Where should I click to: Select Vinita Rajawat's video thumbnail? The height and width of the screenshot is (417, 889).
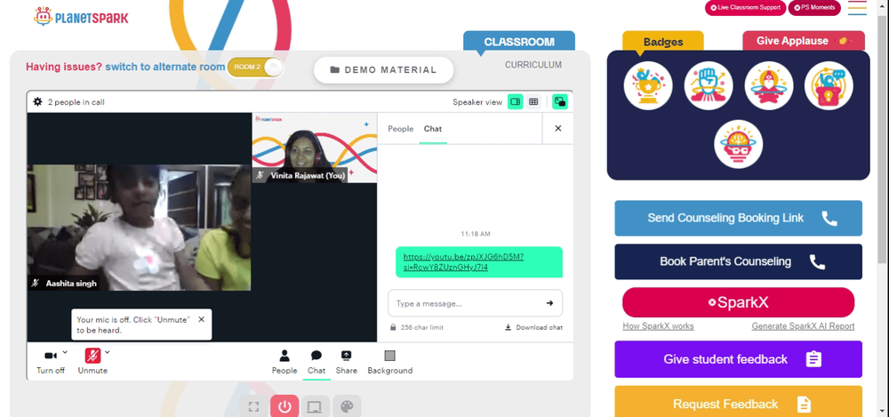coord(315,148)
